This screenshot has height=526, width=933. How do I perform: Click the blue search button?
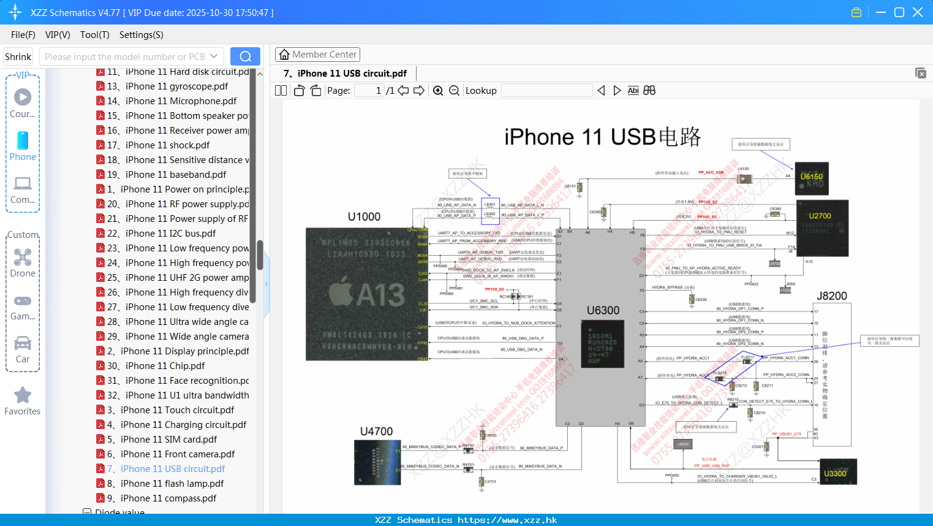coord(245,56)
